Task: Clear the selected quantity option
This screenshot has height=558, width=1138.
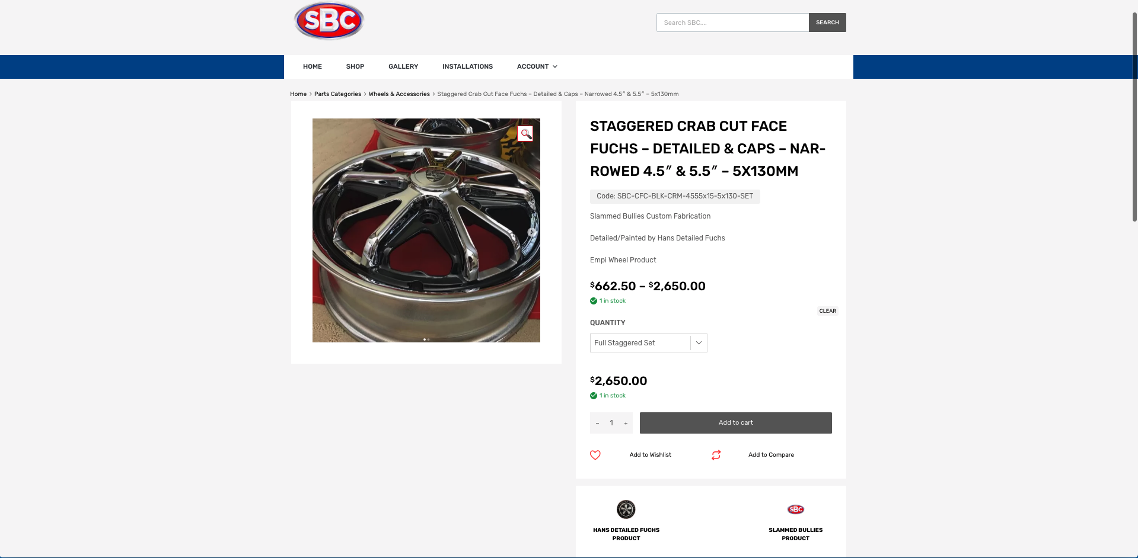Action: click(x=827, y=311)
